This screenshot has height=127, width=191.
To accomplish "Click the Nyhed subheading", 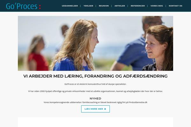I will pos(95,98).
